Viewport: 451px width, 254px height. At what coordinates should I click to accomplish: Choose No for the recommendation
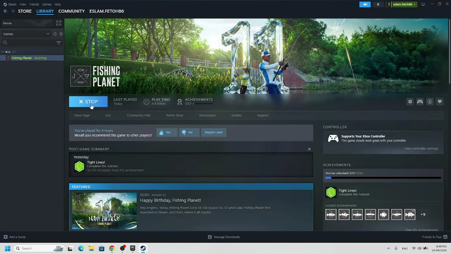[x=189, y=132]
